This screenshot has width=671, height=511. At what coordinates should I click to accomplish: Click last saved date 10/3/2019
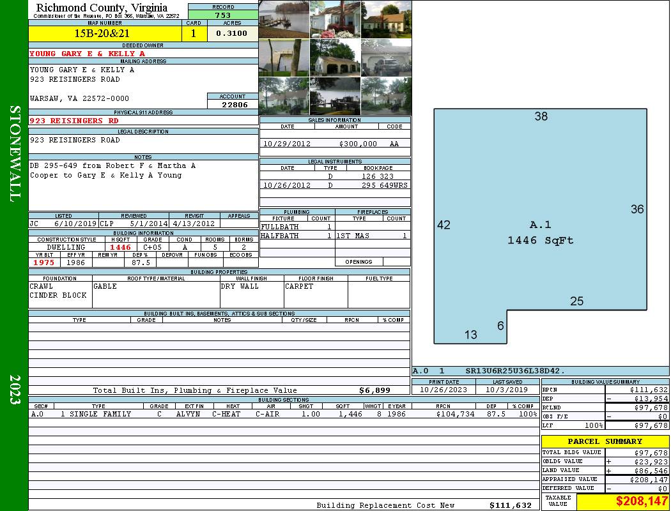pyautogui.click(x=507, y=390)
